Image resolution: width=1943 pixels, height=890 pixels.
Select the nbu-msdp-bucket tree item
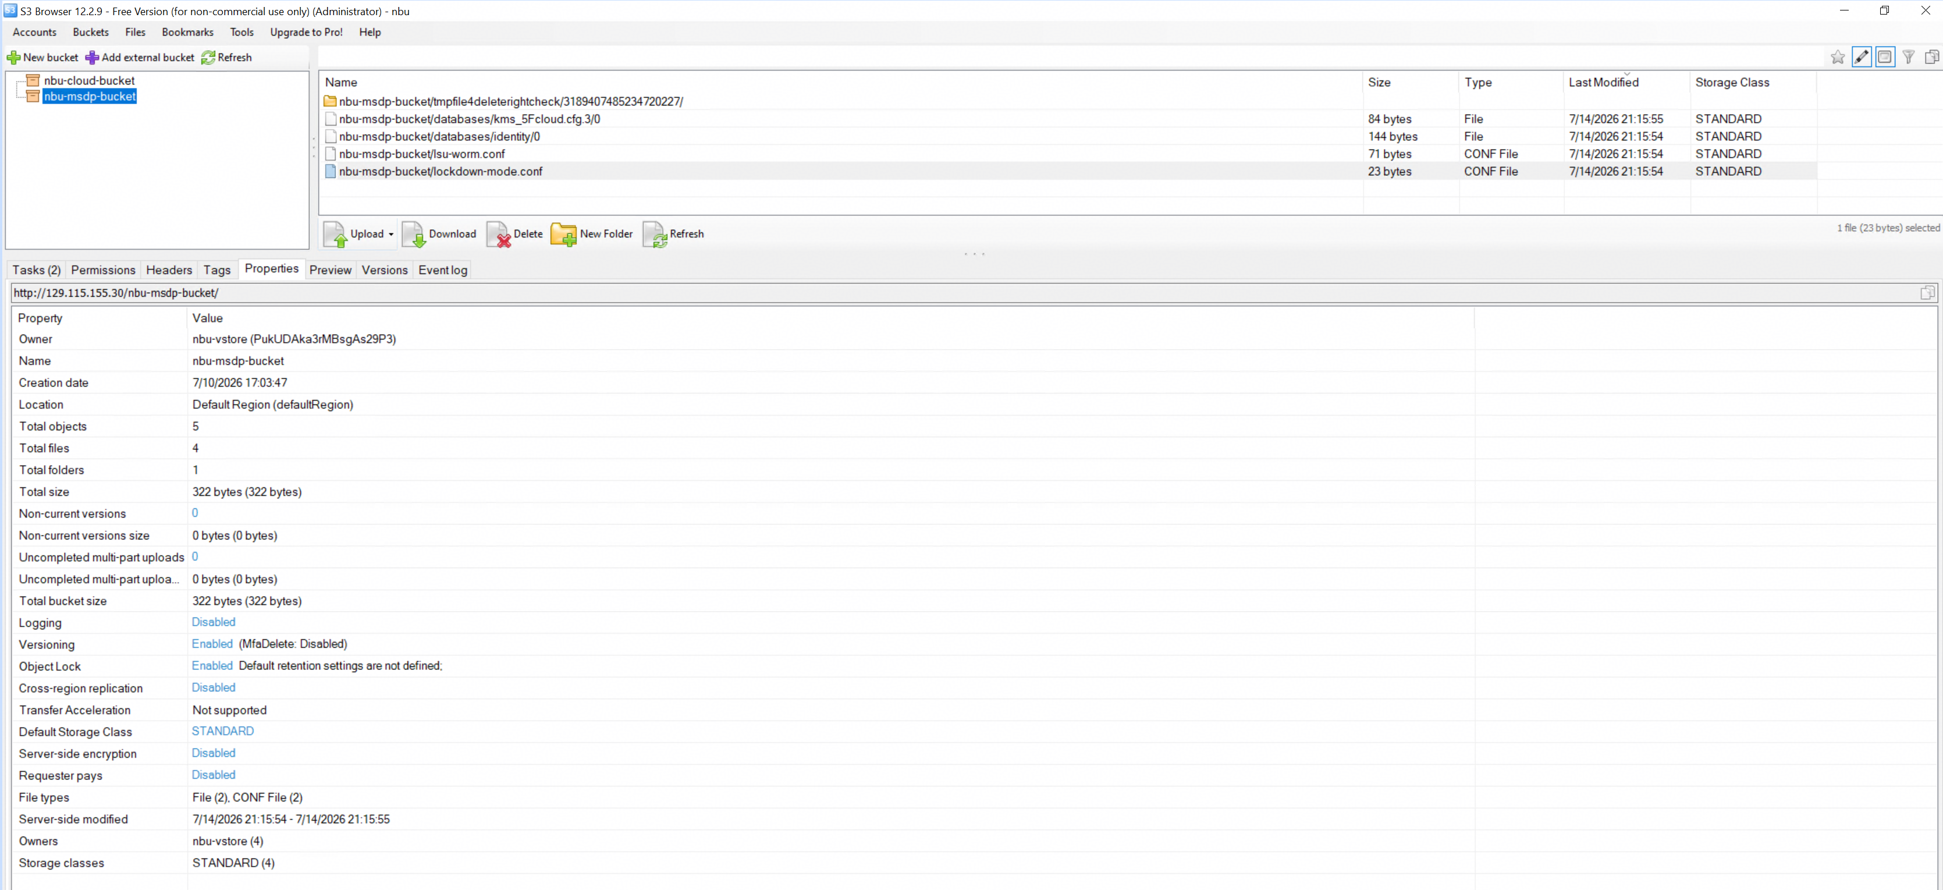(90, 96)
